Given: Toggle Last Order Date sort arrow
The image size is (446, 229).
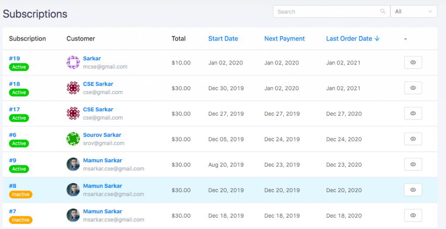Looking at the screenshot, I should click(x=377, y=39).
